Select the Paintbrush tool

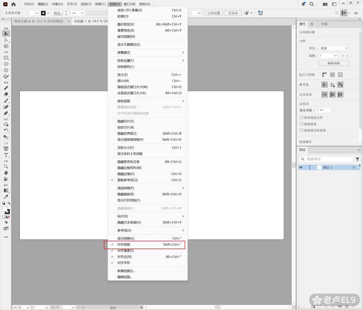pyautogui.click(x=6, y=101)
